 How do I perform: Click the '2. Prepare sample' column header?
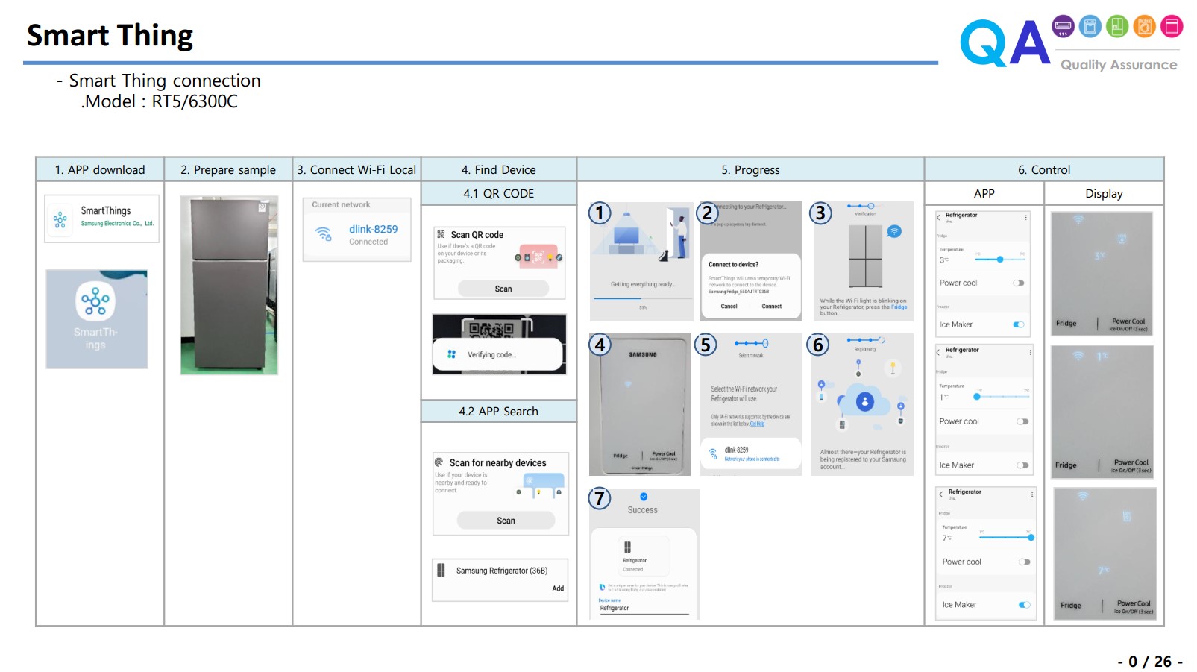(x=228, y=169)
